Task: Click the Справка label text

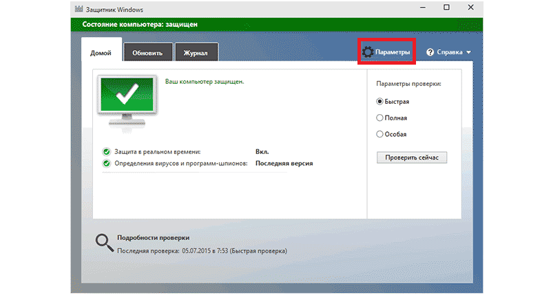Action: tap(450, 52)
